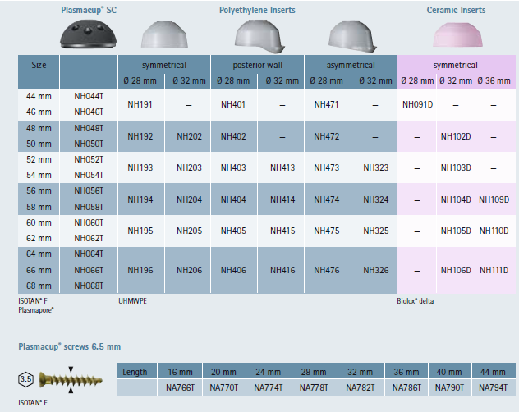The image size is (519, 412).
Task: Select insert code NH204
Action: coord(189,199)
